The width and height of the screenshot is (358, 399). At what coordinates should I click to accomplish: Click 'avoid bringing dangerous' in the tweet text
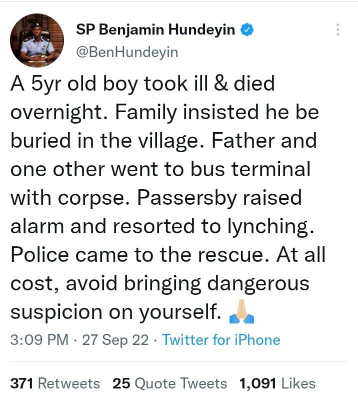coord(191,284)
